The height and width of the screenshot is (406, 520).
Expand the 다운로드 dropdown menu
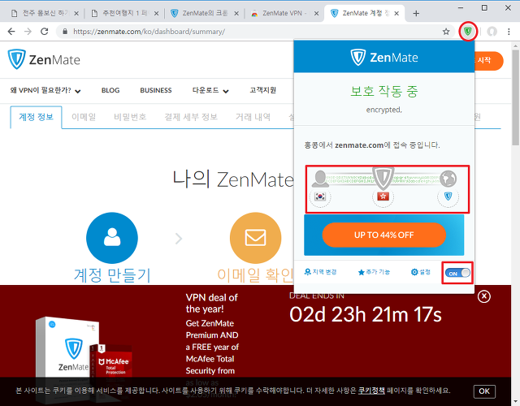pyautogui.click(x=210, y=90)
